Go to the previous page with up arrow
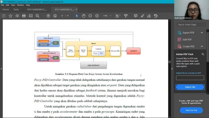Image resolution: width=209 pixels, height=118 pixels. (48, 16)
